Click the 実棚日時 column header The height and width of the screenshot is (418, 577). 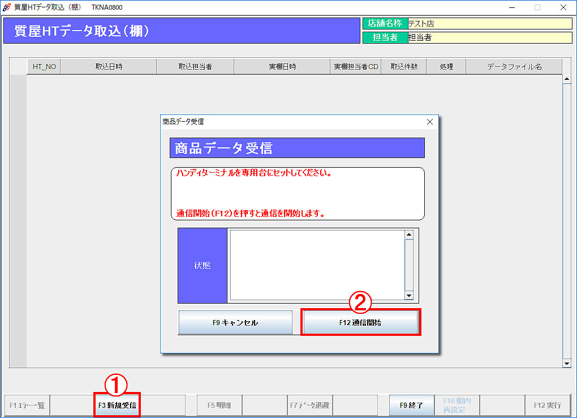pyautogui.click(x=282, y=67)
